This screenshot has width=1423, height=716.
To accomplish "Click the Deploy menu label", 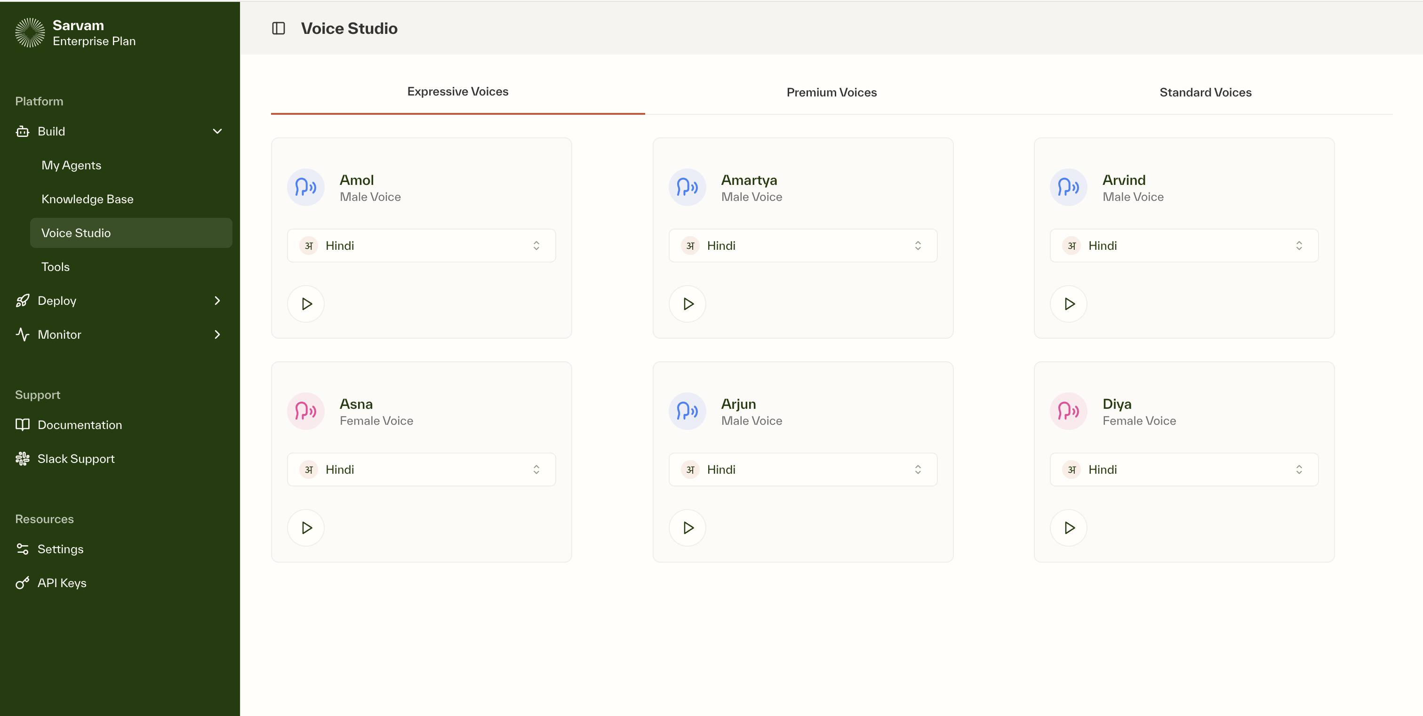I will click(x=57, y=301).
